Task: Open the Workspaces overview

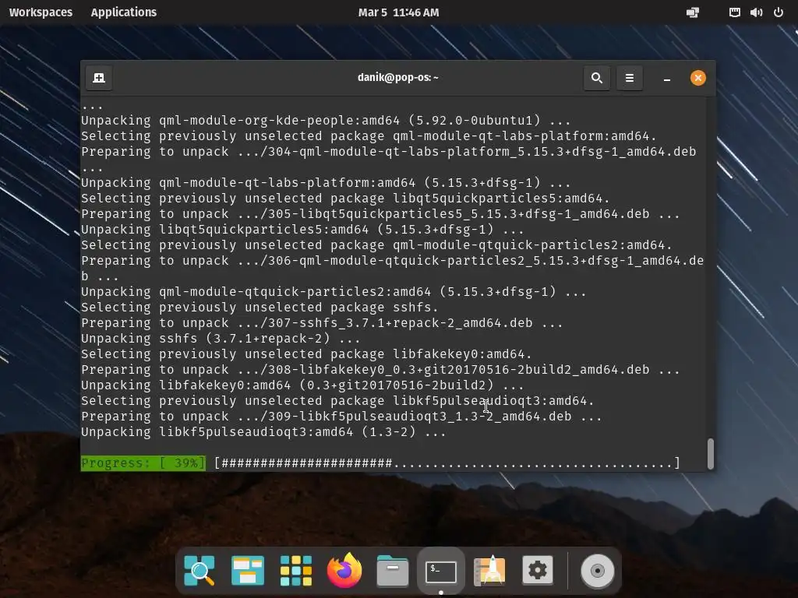Action: click(41, 12)
